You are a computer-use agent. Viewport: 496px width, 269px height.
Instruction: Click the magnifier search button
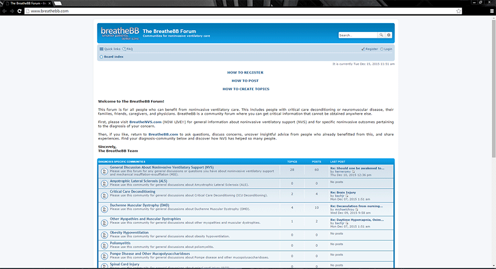pos(381,35)
